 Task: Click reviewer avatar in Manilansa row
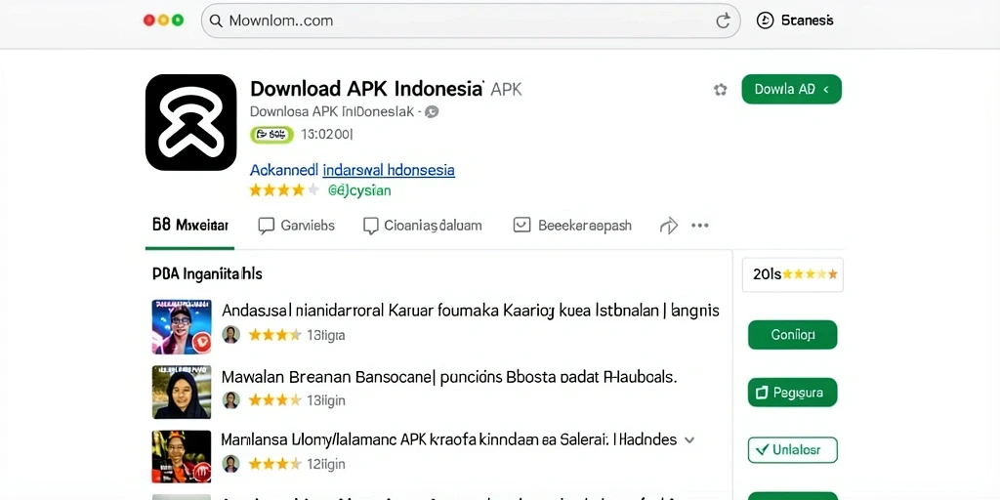(x=230, y=464)
